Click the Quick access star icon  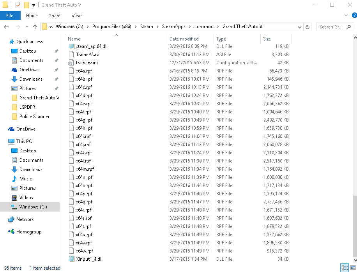point(12,42)
